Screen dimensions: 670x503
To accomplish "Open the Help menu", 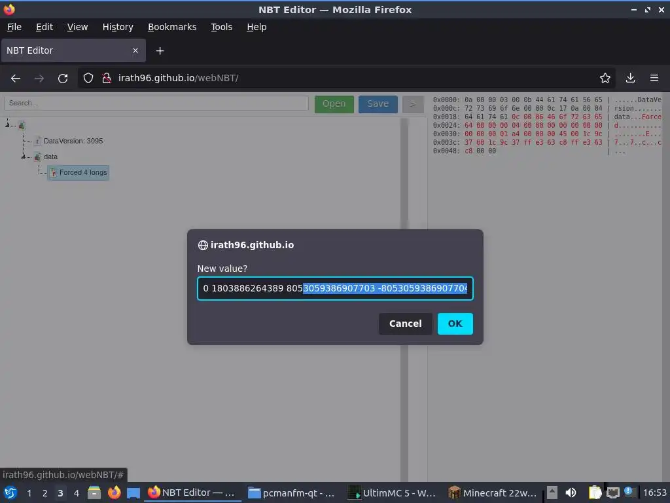I will pyautogui.click(x=256, y=27).
